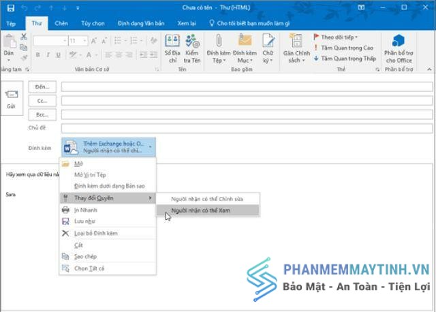Toggle Italic formatting button
Image resolution: width=436 pixels, height=312 pixels.
(48, 54)
